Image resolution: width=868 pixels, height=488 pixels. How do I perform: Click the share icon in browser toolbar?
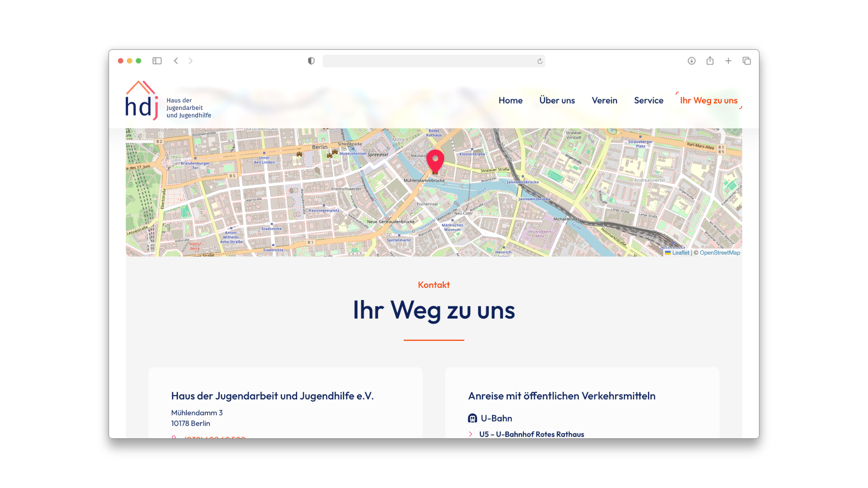click(x=710, y=61)
